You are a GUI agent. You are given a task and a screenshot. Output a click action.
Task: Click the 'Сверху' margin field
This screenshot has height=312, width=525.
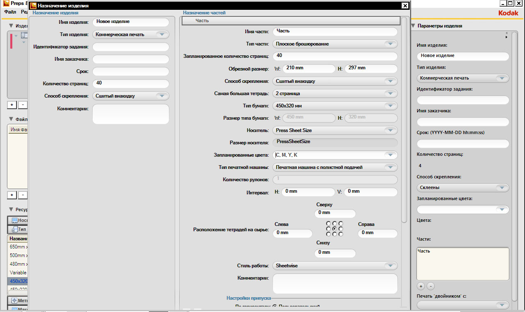pos(335,213)
